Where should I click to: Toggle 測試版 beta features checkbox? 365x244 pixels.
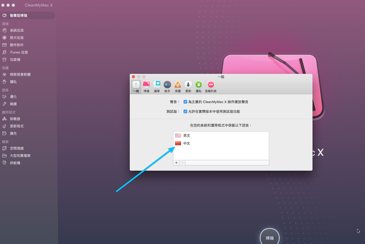(x=186, y=111)
